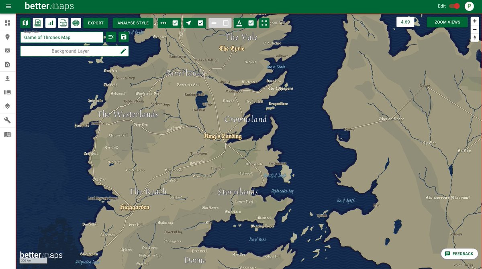The height and width of the screenshot is (269, 482).
Task: Open the document search icon in sidebar
Action: (x=7, y=65)
